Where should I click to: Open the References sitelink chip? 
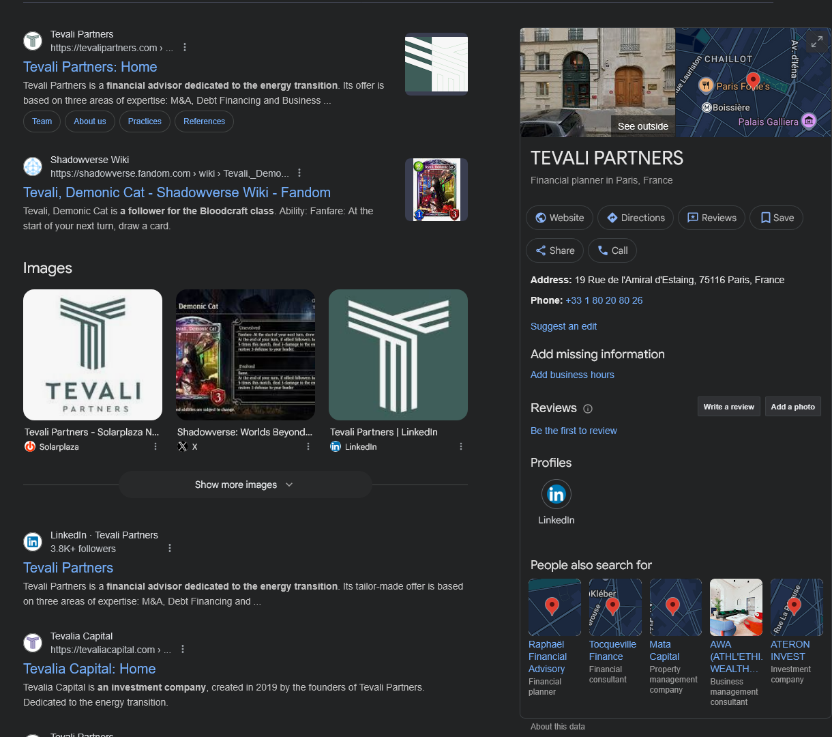[x=204, y=121]
